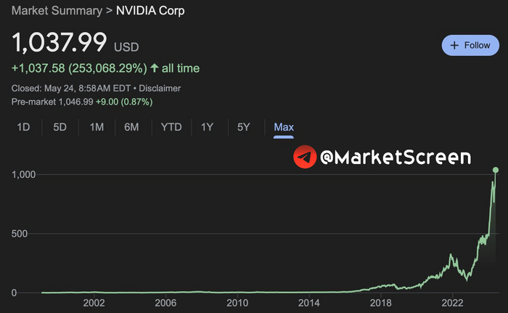
Task: Click the green up arrow icon
Action: pos(154,68)
